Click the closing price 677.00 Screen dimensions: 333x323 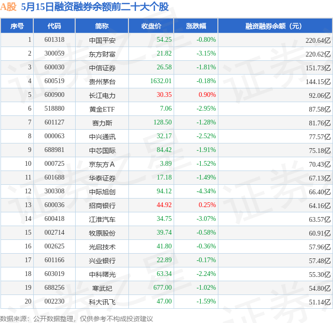click(163, 288)
